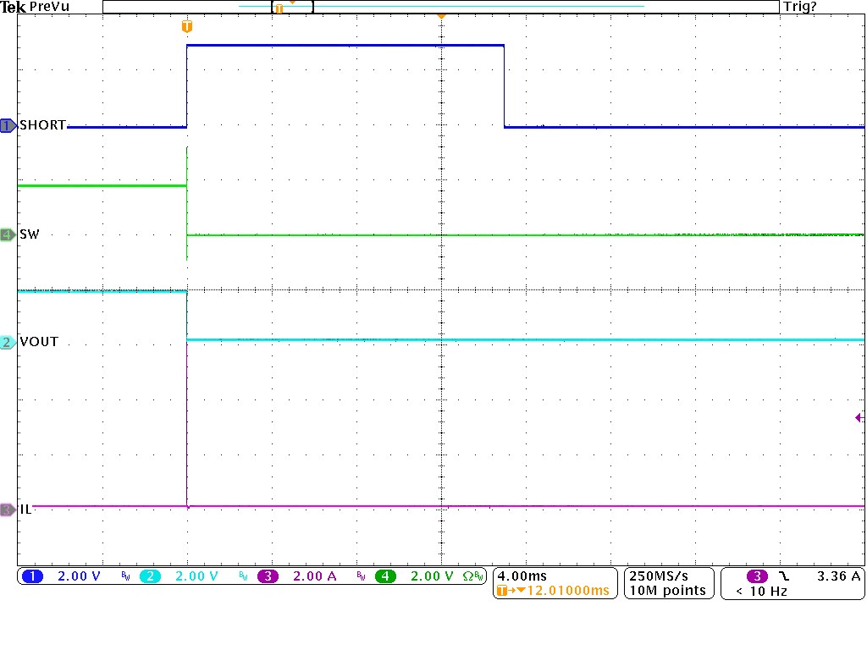The height and width of the screenshot is (650, 867).
Task: Open the 250MS/s sample rate readout
Action: [x=668, y=576]
